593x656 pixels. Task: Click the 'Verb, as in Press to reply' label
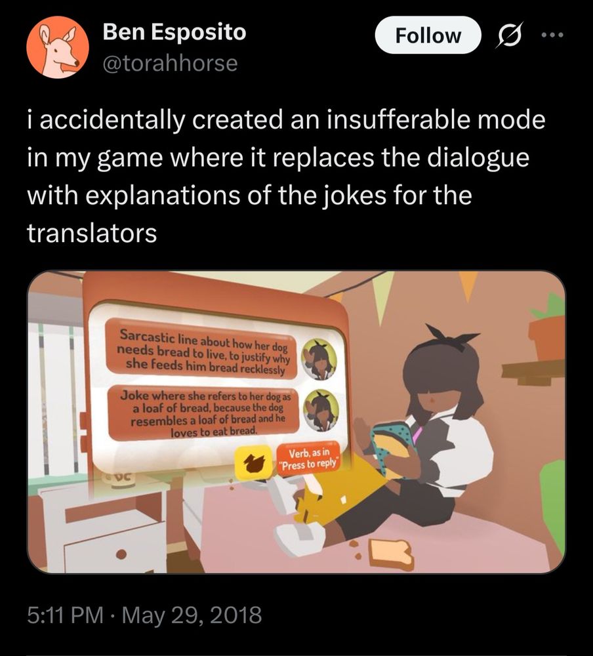[x=308, y=459]
